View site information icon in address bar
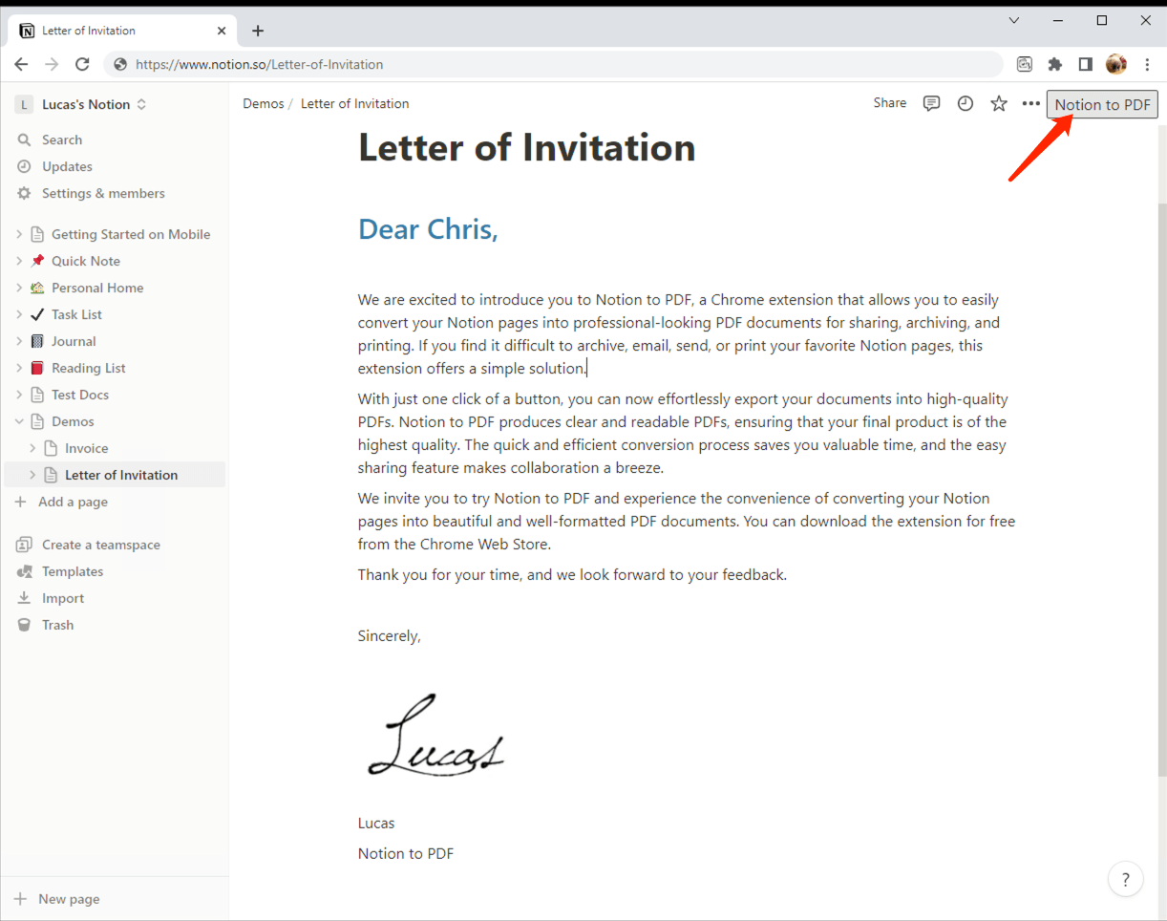This screenshot has height=921, width=1167. (120, 64)
